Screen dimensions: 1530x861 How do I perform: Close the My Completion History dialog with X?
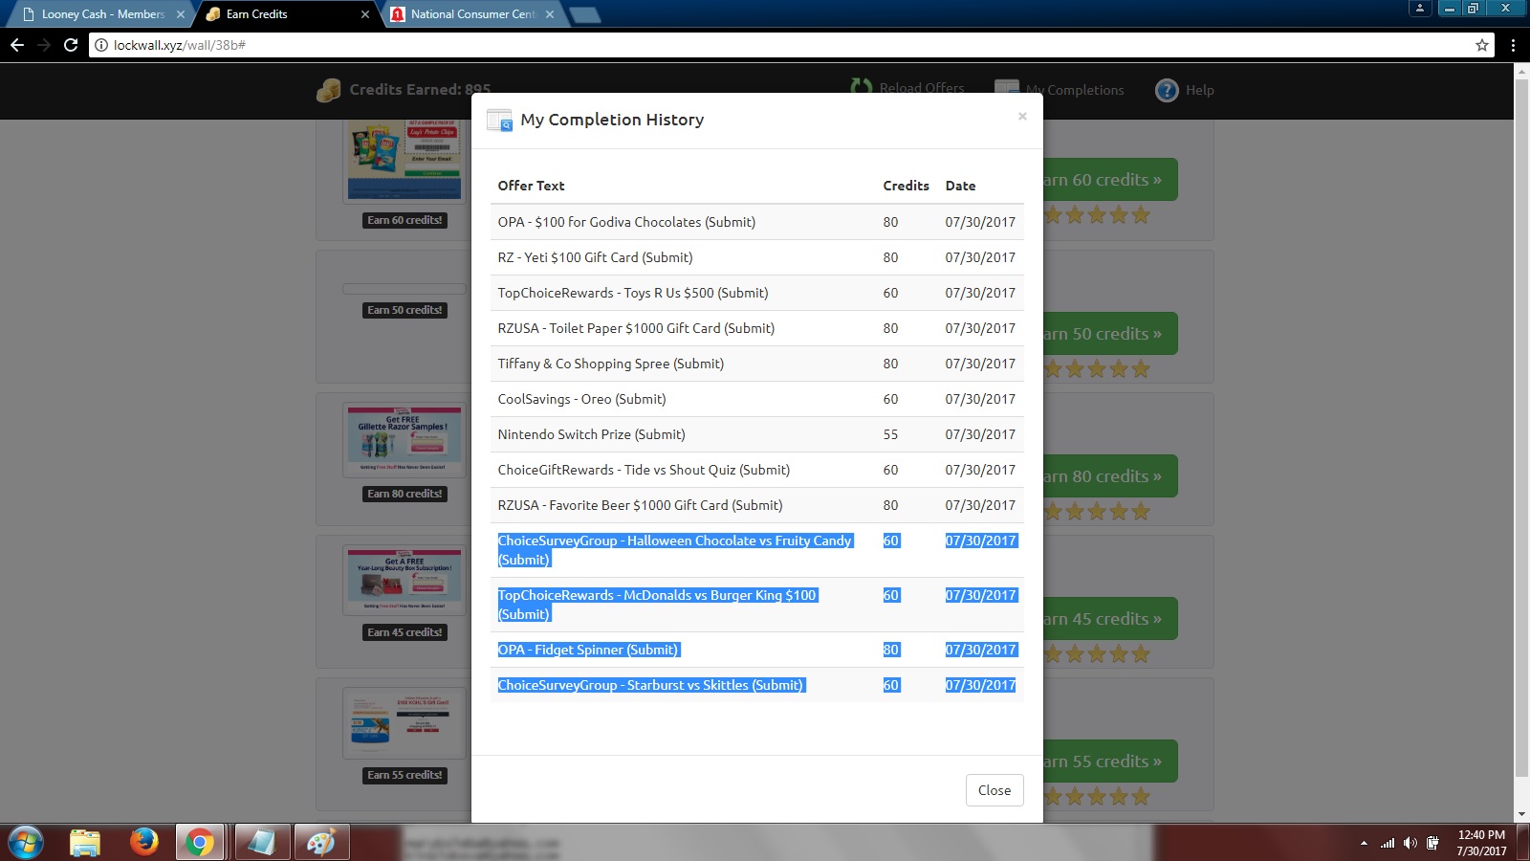tap(1022, 116)
